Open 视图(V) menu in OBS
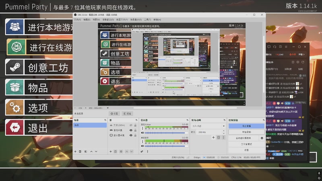 tap(96, 20)
